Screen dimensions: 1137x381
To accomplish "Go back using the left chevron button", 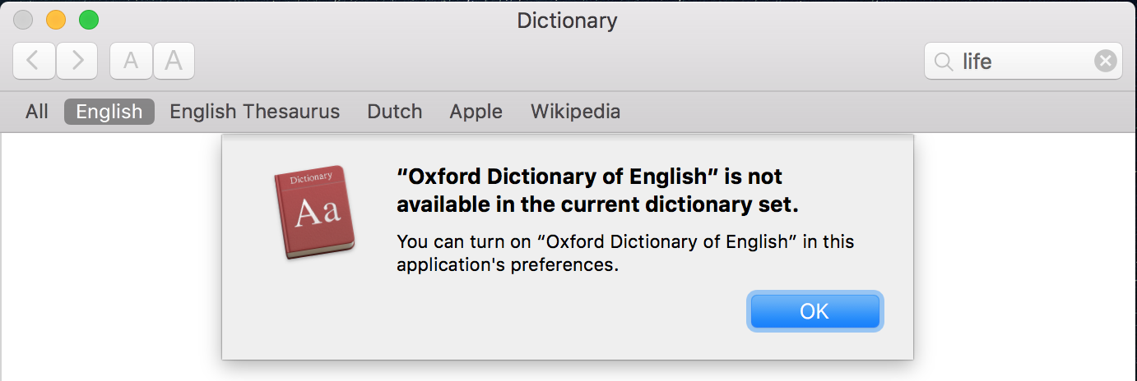I will pyautogui.click(x=34, y=61).
